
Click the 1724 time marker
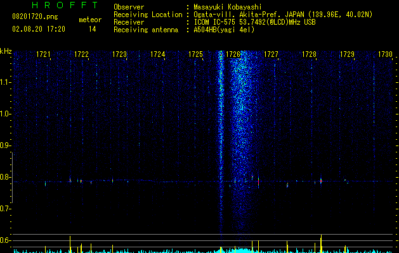tap(157, 54)
